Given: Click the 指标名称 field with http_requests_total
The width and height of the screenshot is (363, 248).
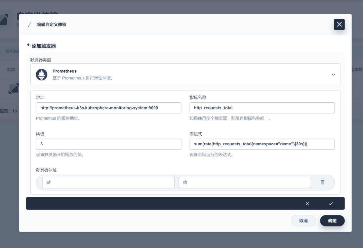Looking at the screenshot, I should point(262,108).
